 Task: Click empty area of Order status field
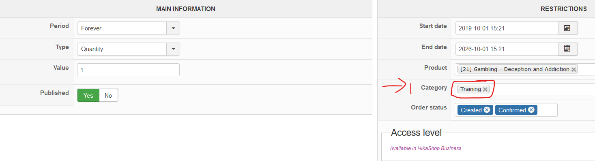[x=548, y=110]
